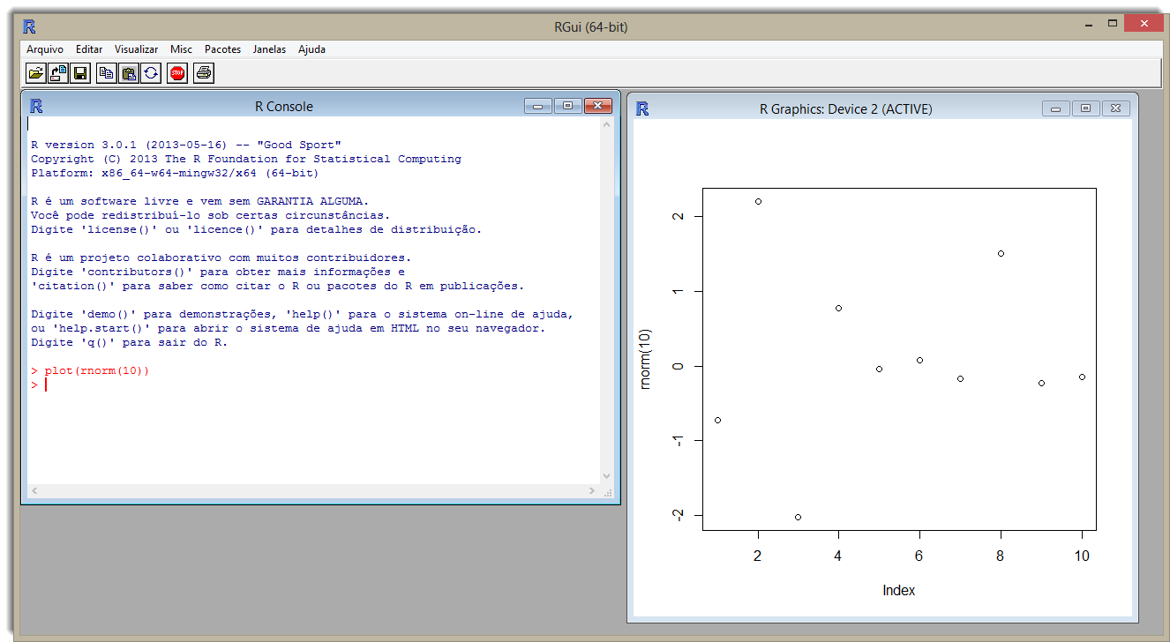Screen dimensions: 1170x642
Task: Click the R logo in the R Console title bar
Action: 36,106
